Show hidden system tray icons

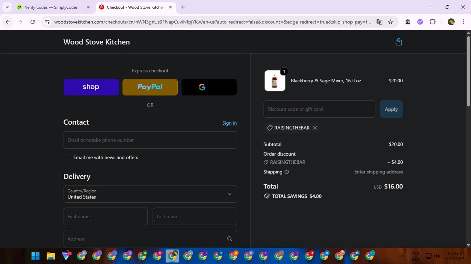pyautogui.click(x=402, y=256)
